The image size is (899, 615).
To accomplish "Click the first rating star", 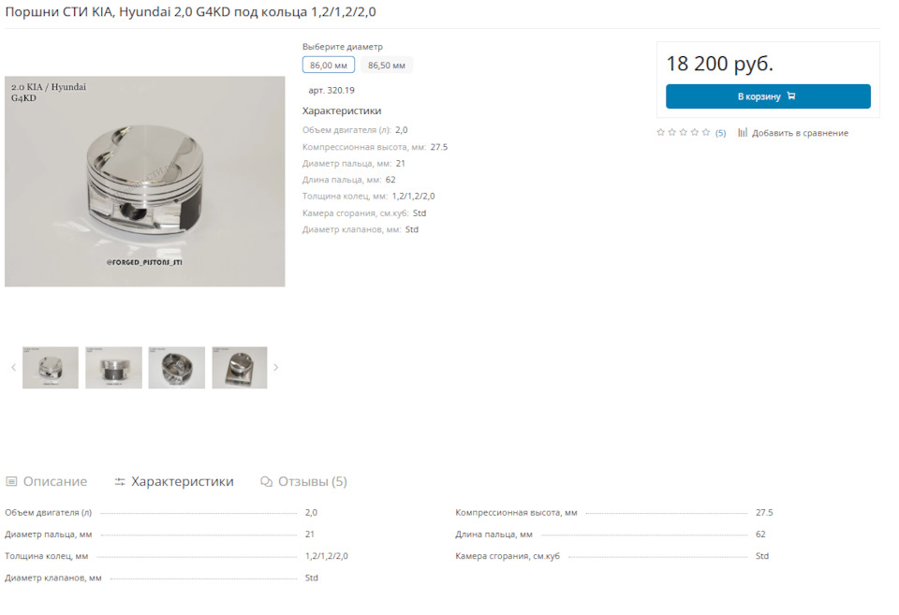I will point(660,132).
